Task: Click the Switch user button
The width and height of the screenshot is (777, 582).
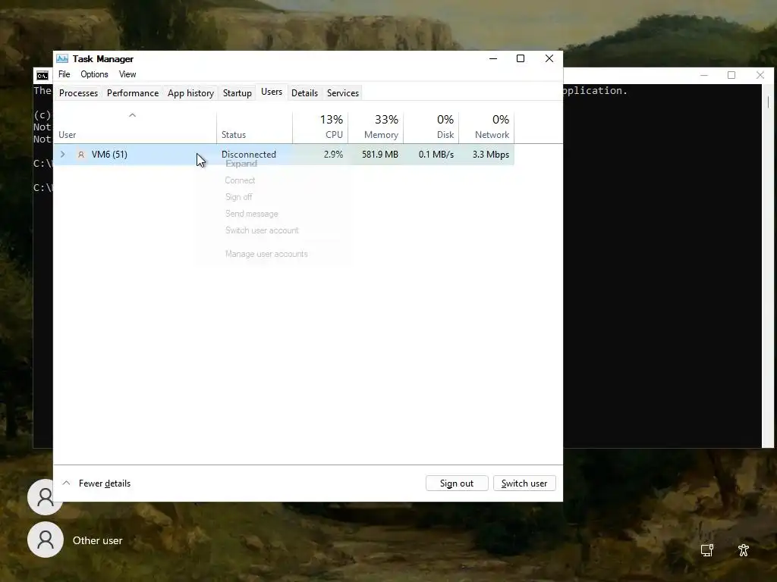Action: [x=524, y=483]
